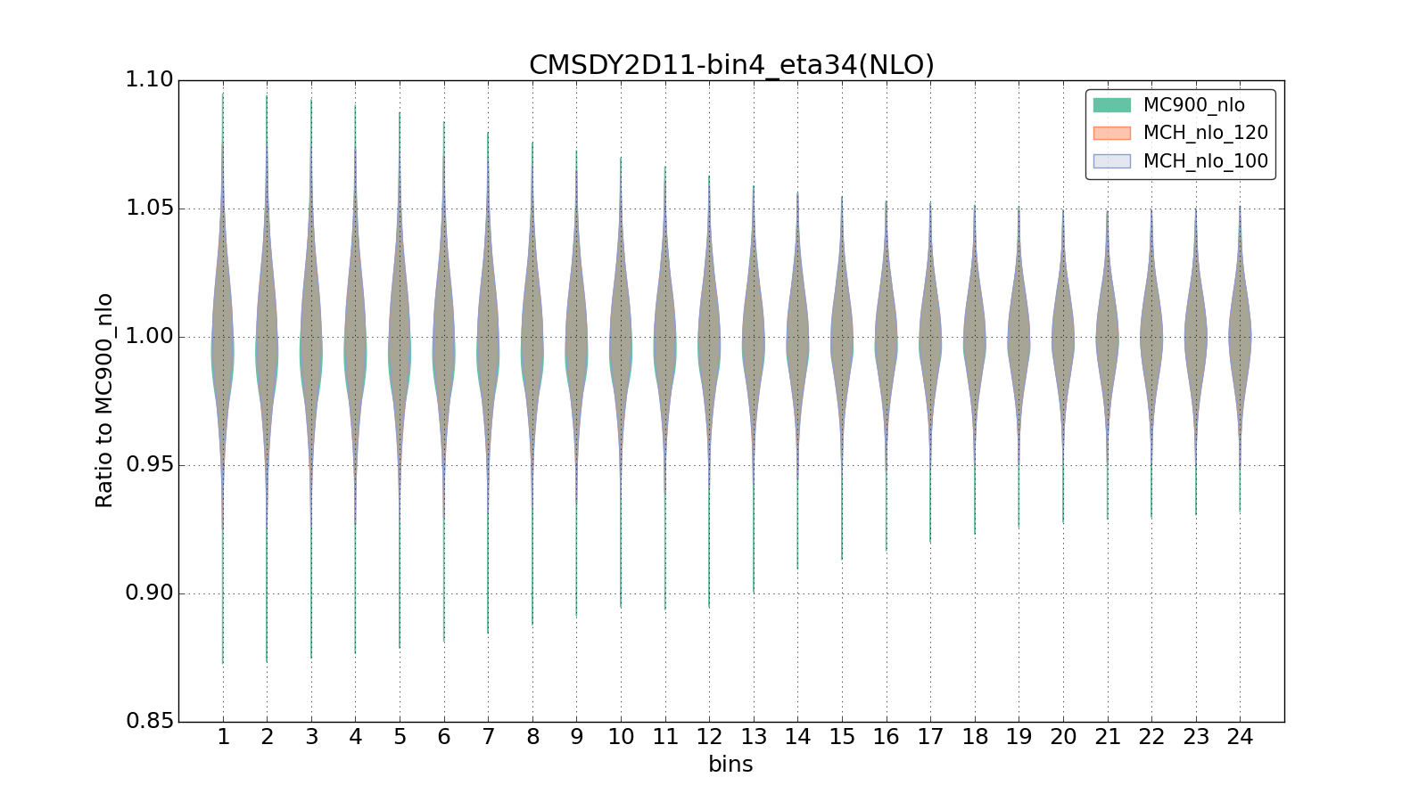
Task: Click x-axis tick label 17
Action: pos(930,737)
